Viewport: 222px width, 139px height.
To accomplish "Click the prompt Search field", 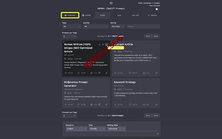I will click(143, 26).
